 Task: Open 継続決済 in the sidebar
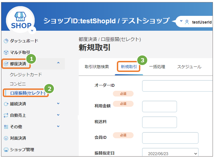pyautogui.click(x=18, y=104)
